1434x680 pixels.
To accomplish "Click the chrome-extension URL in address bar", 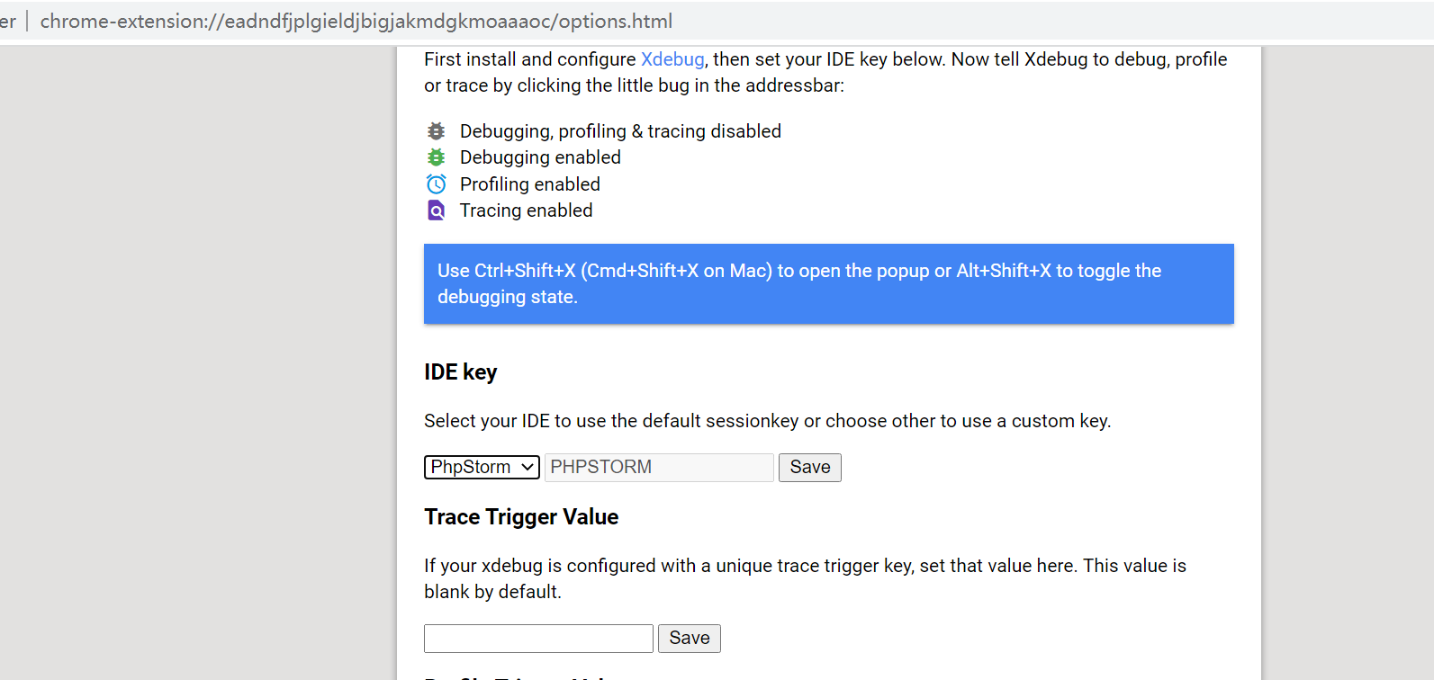I will pyautogui.click(x=356, y=22).
